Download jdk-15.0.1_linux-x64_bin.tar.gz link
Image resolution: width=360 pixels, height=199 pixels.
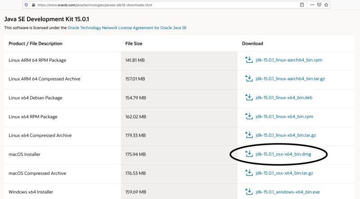(286, 135)
